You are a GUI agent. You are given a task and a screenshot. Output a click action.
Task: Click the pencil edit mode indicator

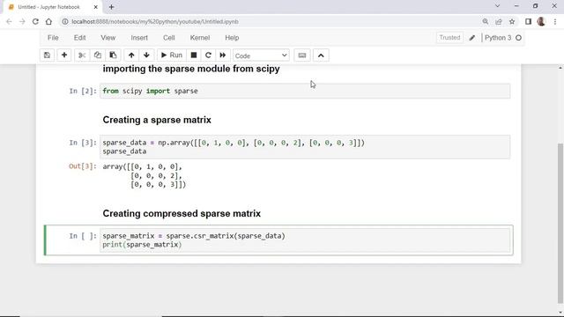472,38
